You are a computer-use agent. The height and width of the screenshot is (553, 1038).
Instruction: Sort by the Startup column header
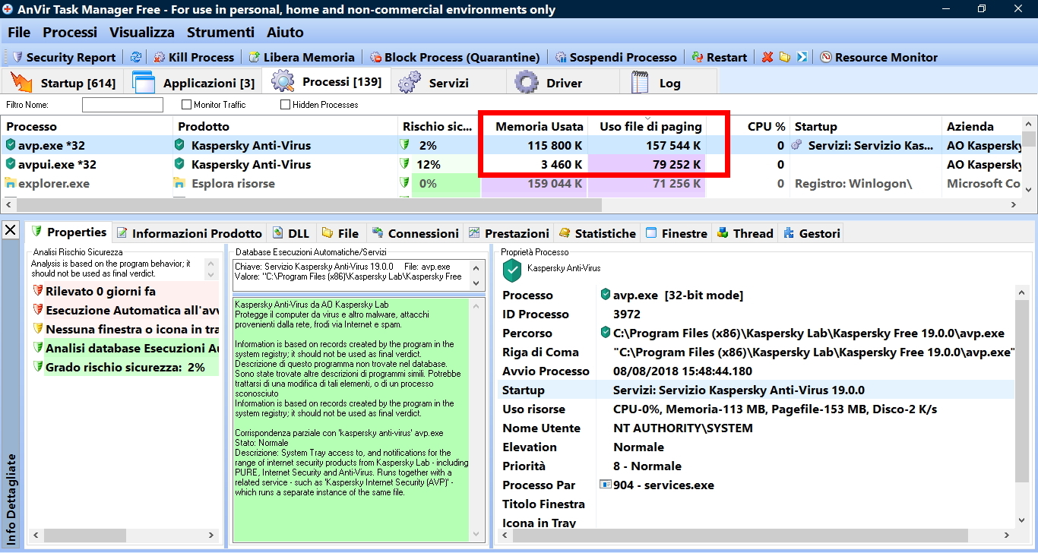866,126
